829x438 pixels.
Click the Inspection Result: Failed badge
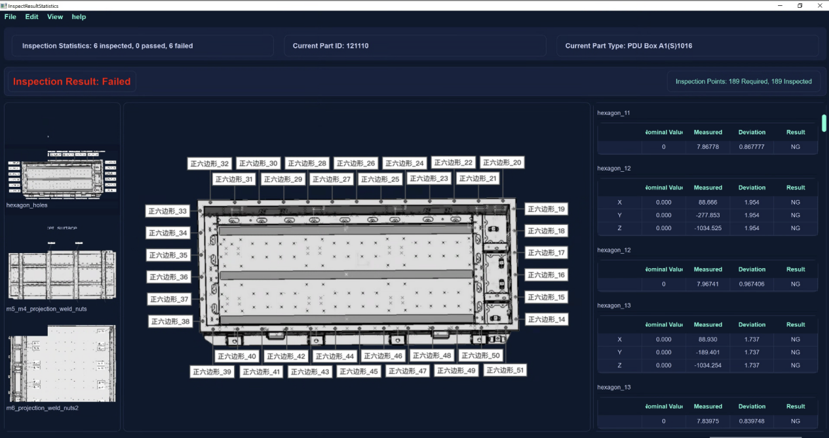(x=72, y=82)
